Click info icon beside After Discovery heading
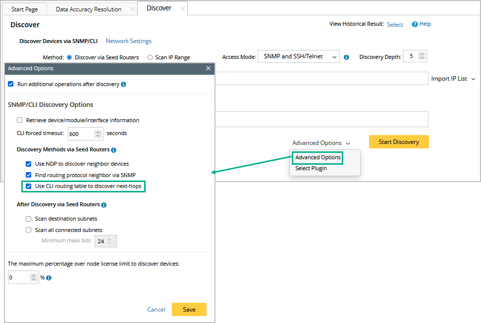This screenshot has width=481, height=323. (104, 205)
